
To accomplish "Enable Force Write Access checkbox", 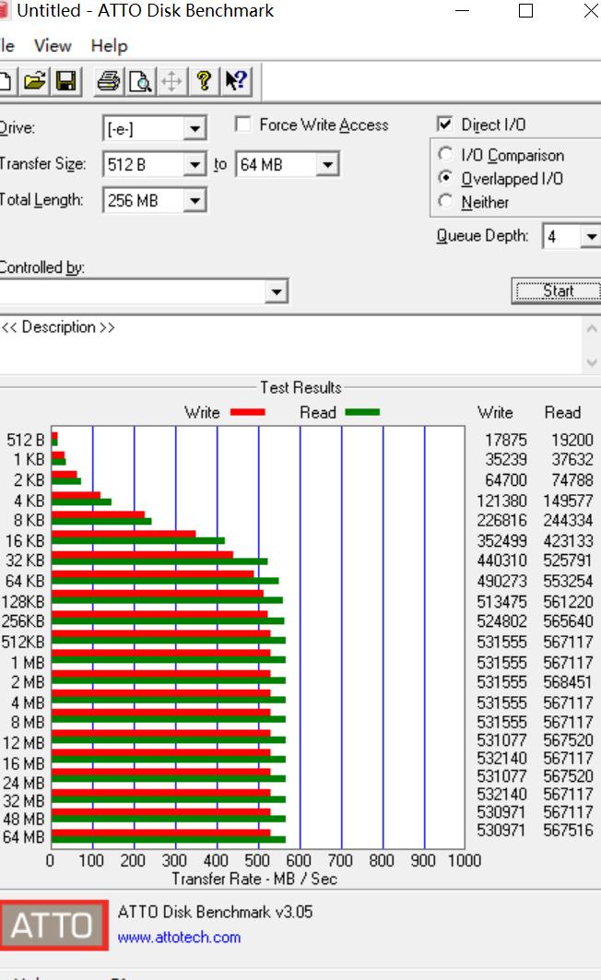I will tap(243, 124).
